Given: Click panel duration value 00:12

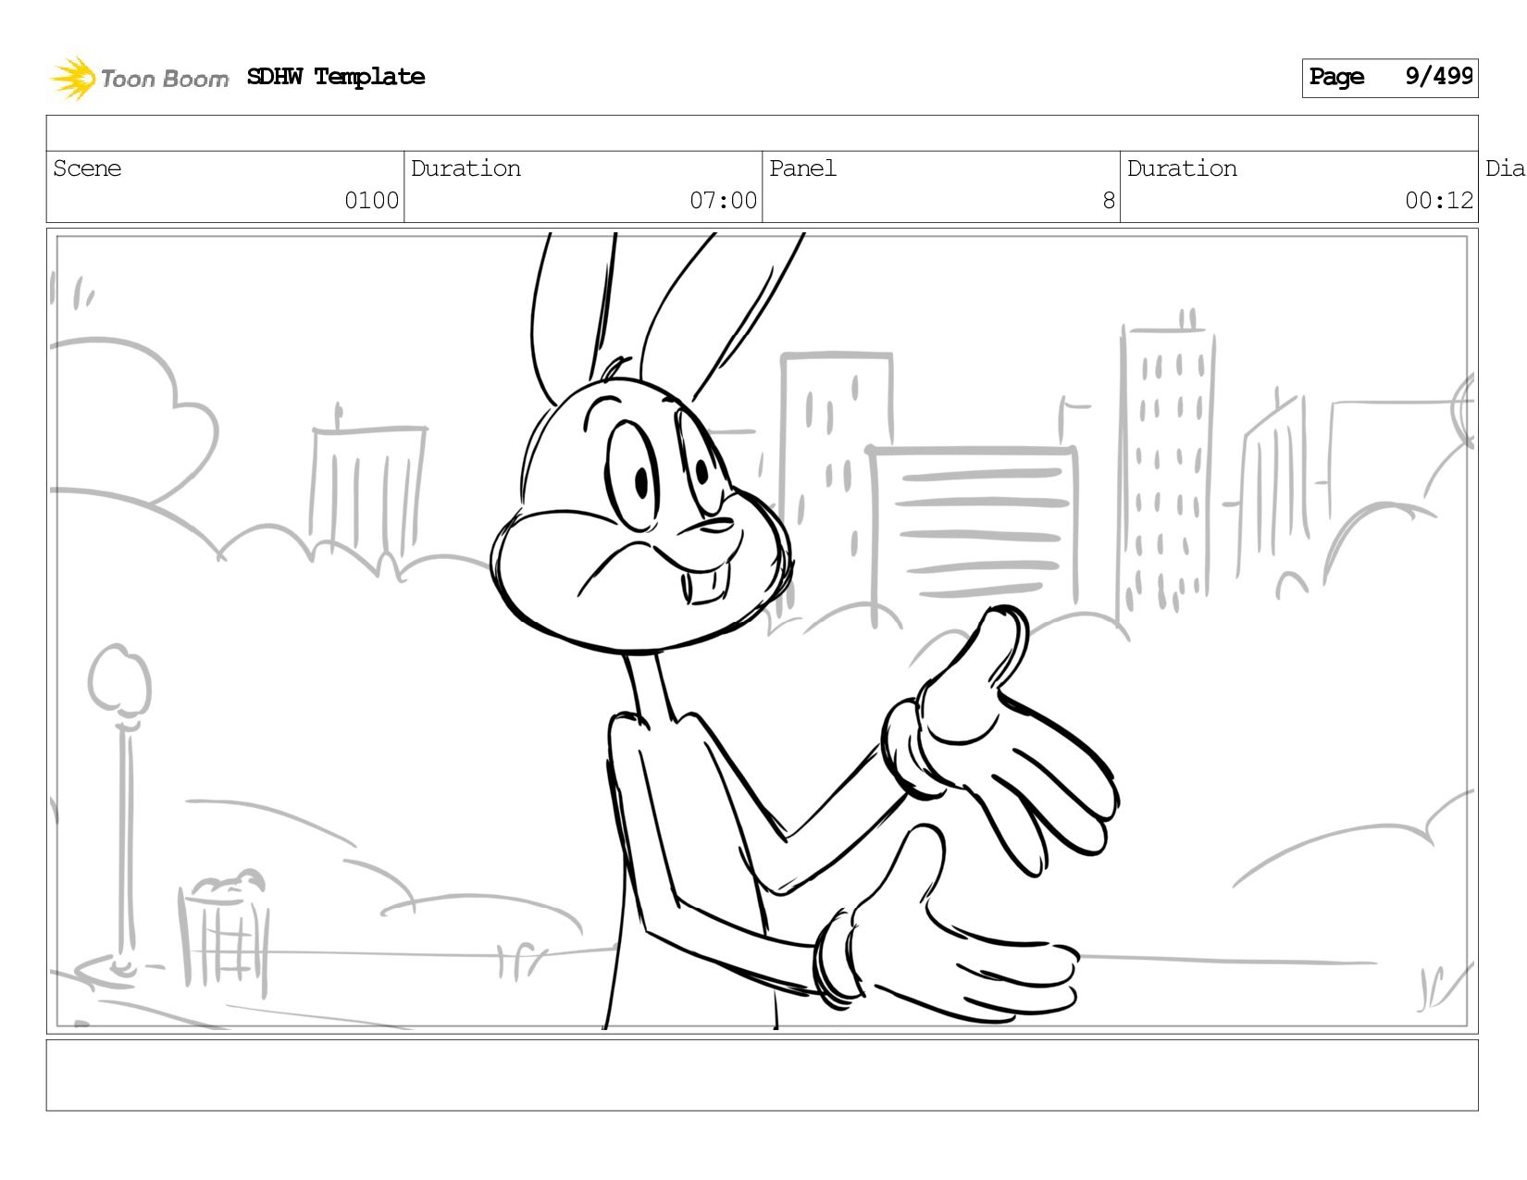Looking at the screenshot, I should (x=1439, y=201).
